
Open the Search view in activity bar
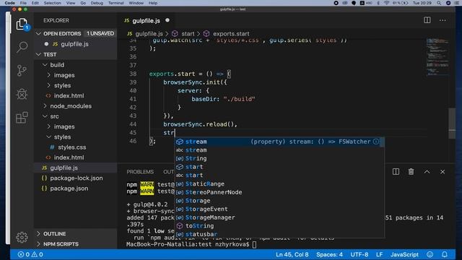22,47
